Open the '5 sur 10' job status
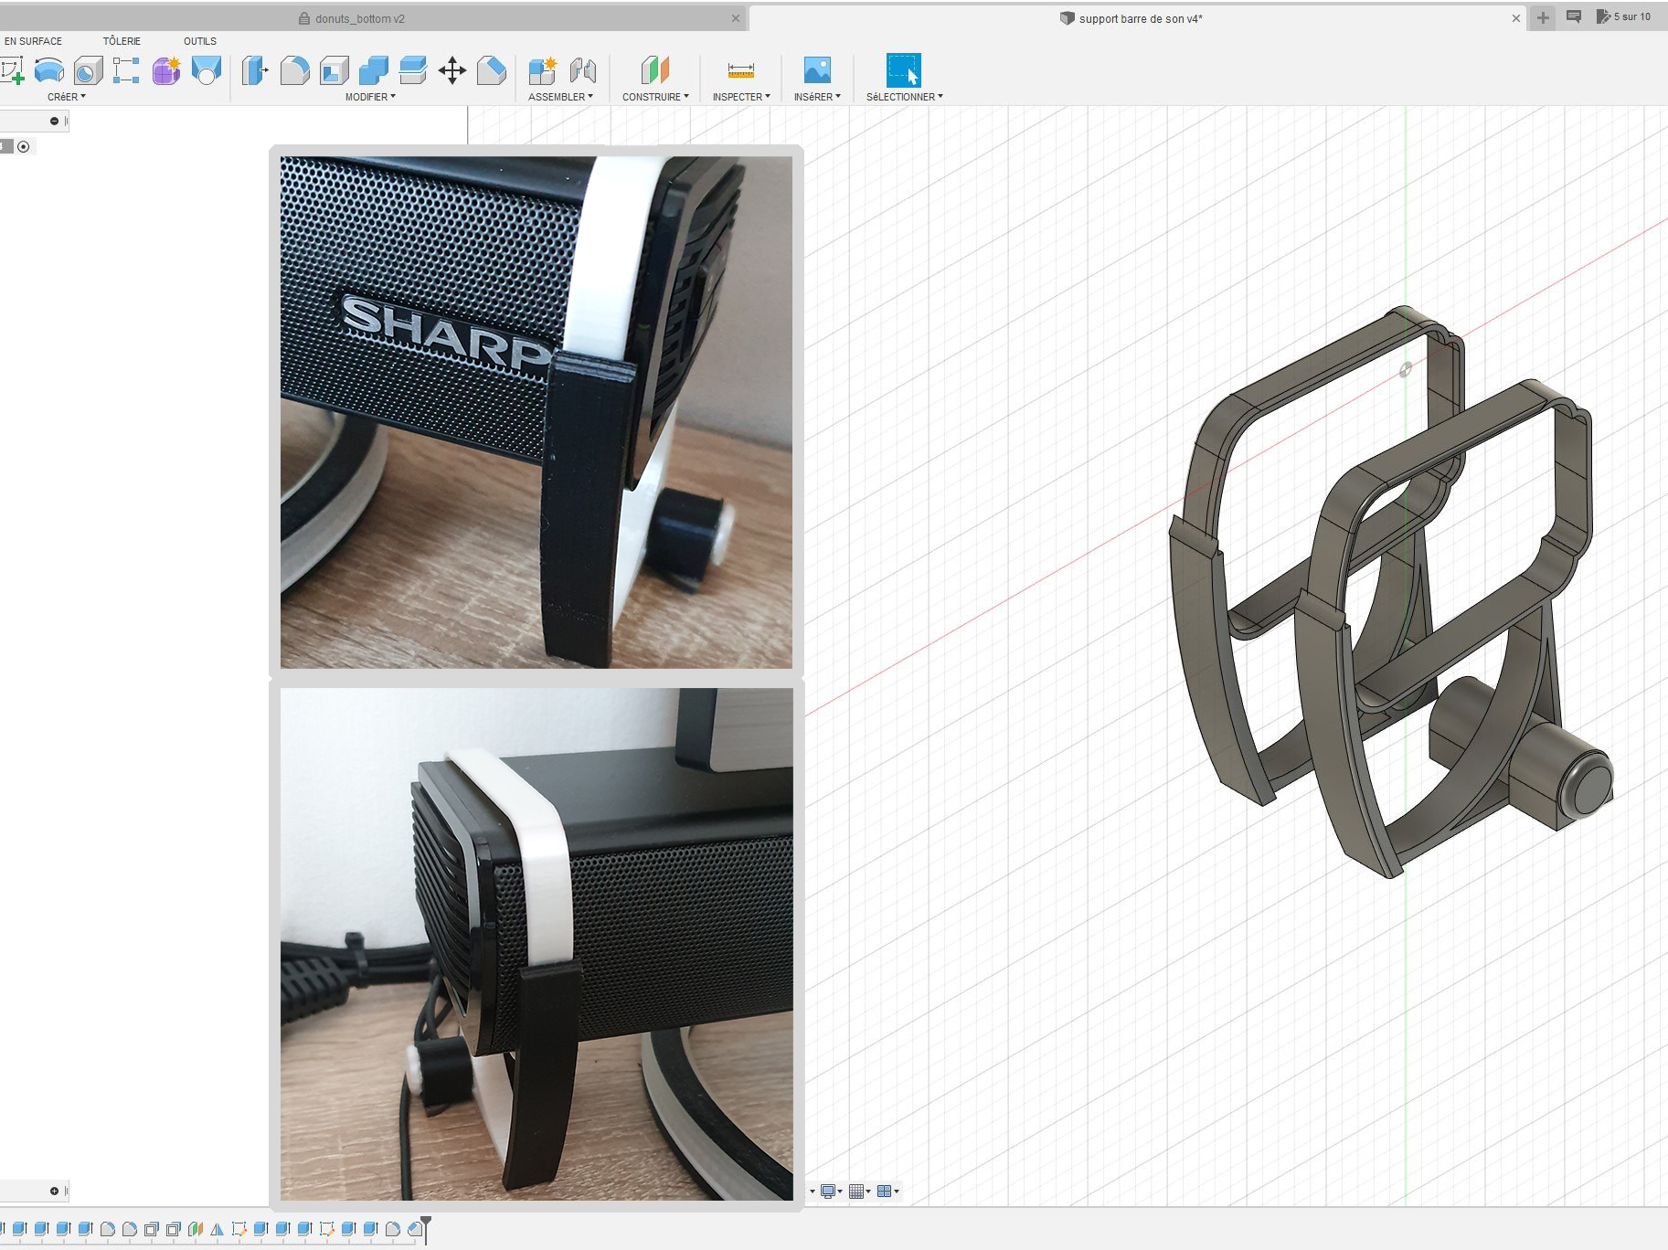Viewport: 1668px width, 1250px height. point(1623,16)
